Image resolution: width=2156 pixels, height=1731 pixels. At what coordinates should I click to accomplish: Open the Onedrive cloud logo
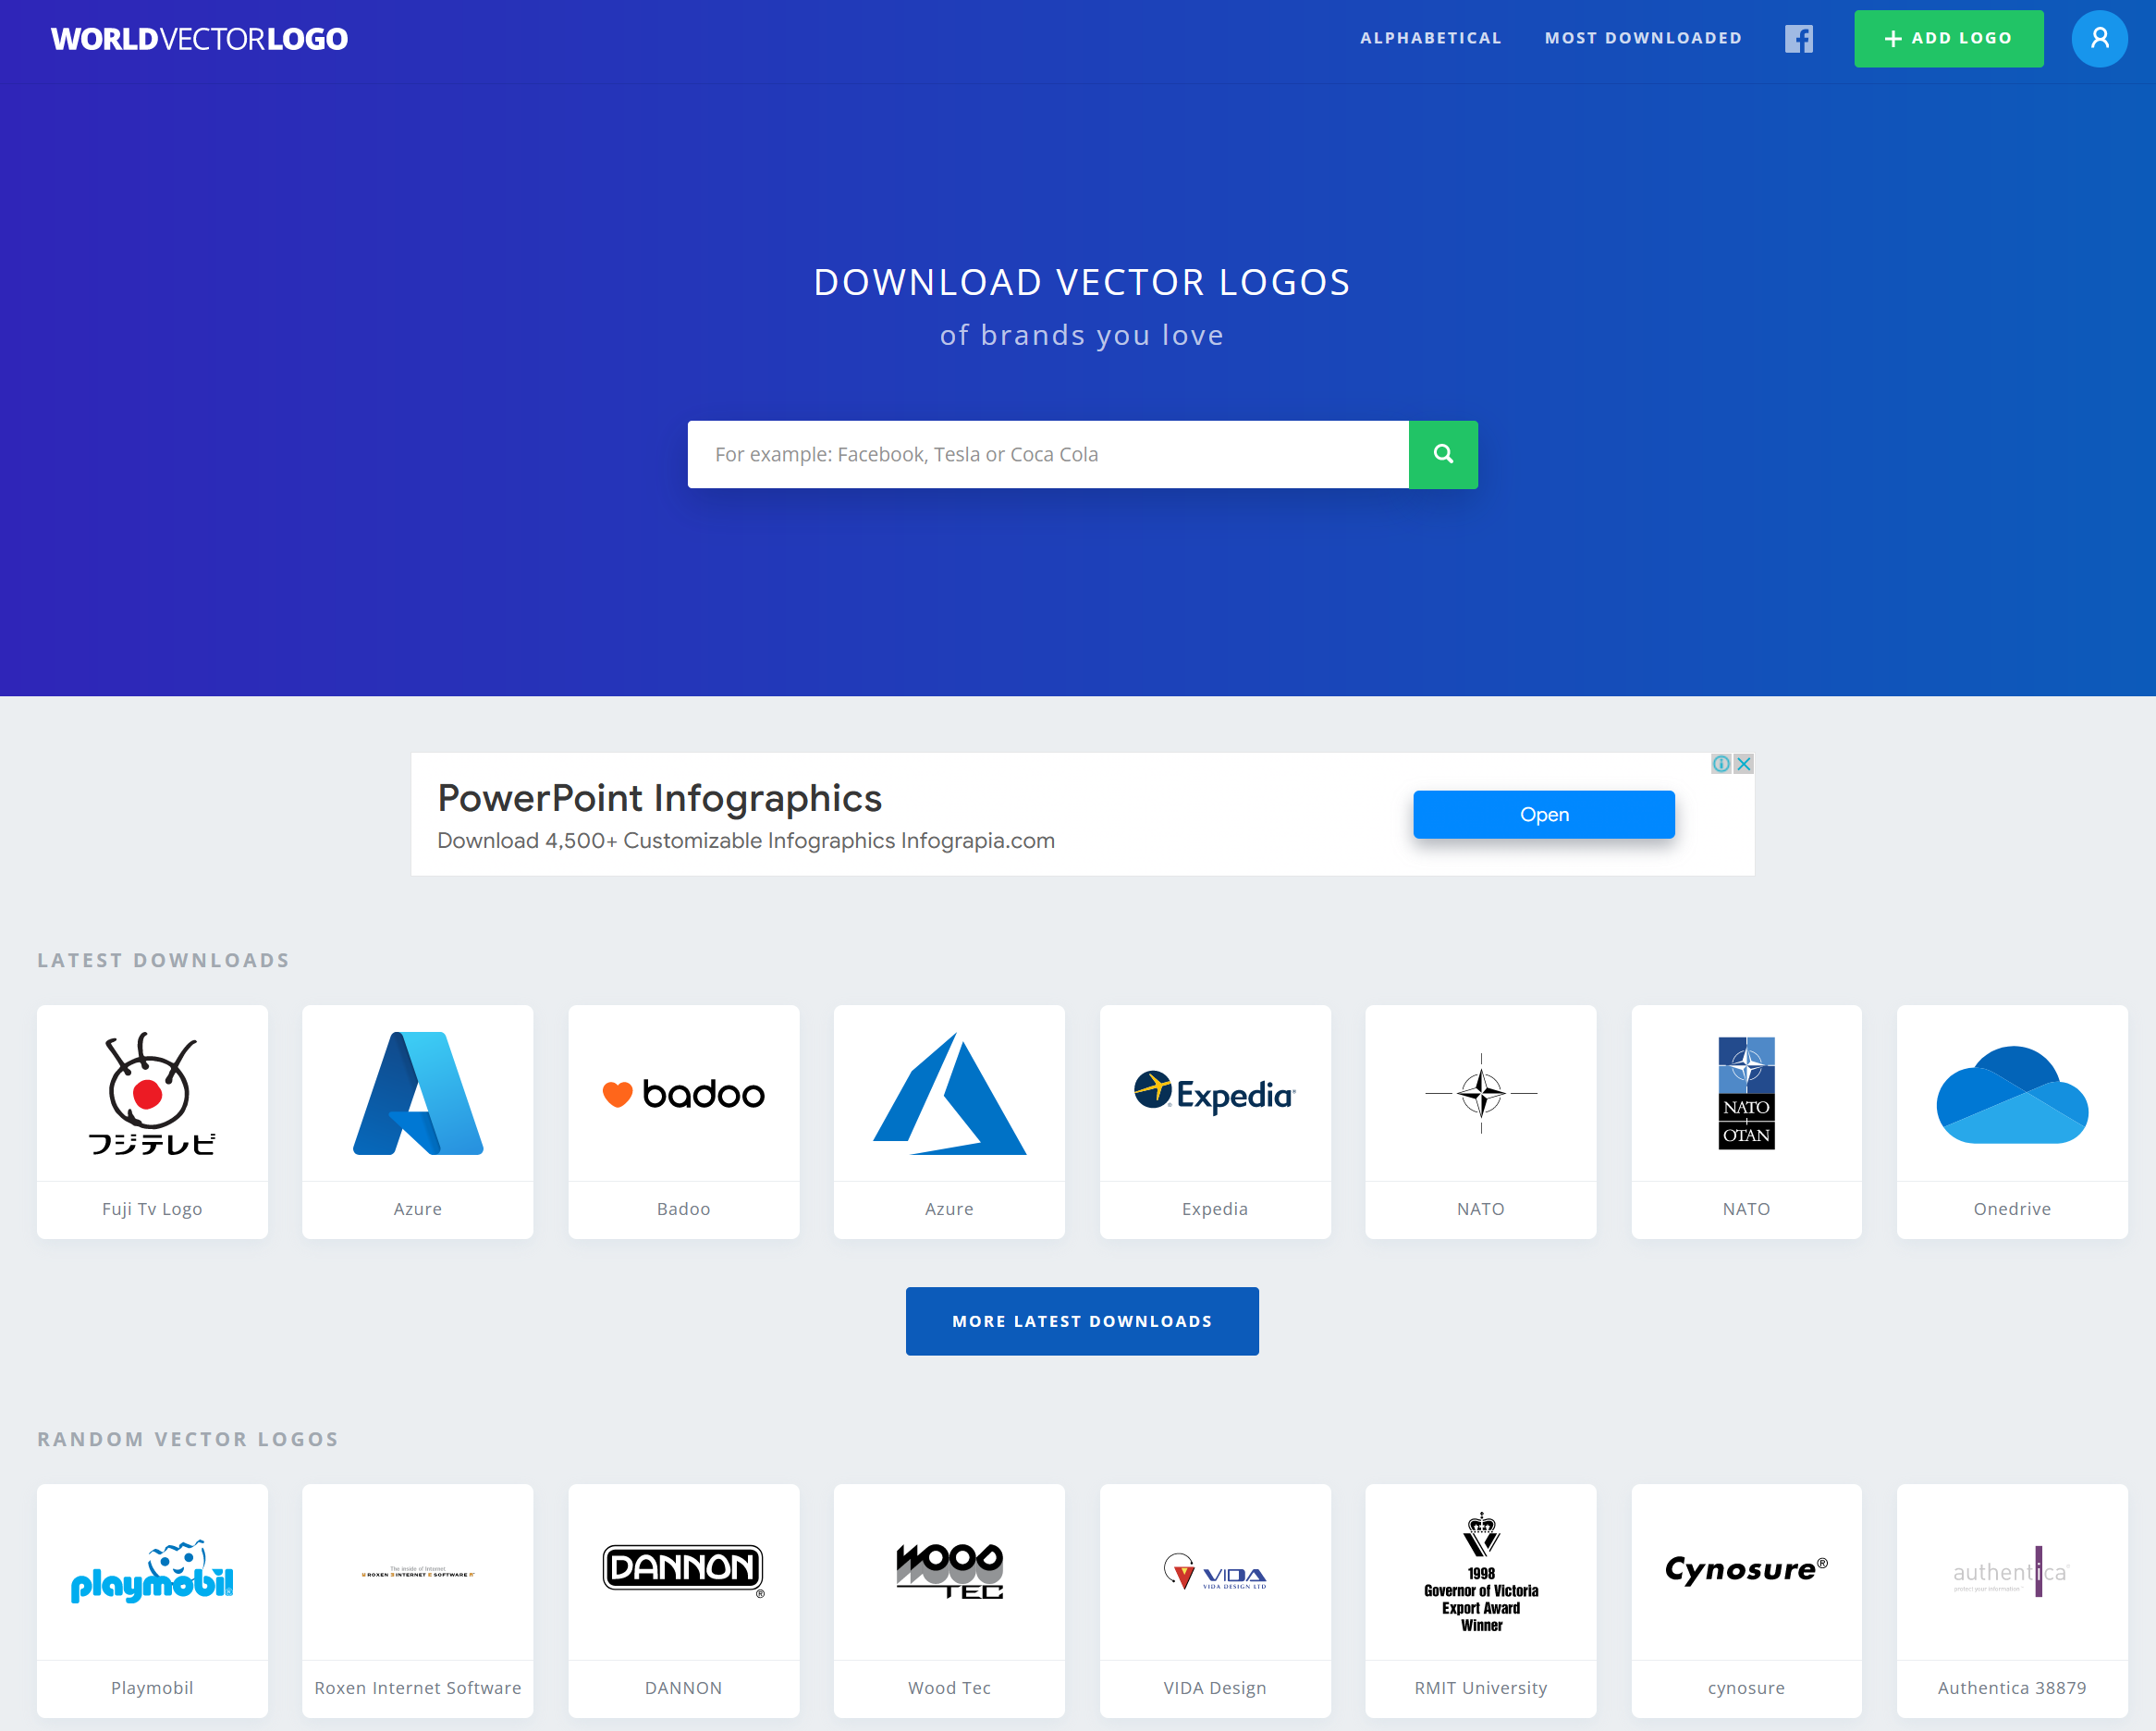(x=2011, y=1095)
